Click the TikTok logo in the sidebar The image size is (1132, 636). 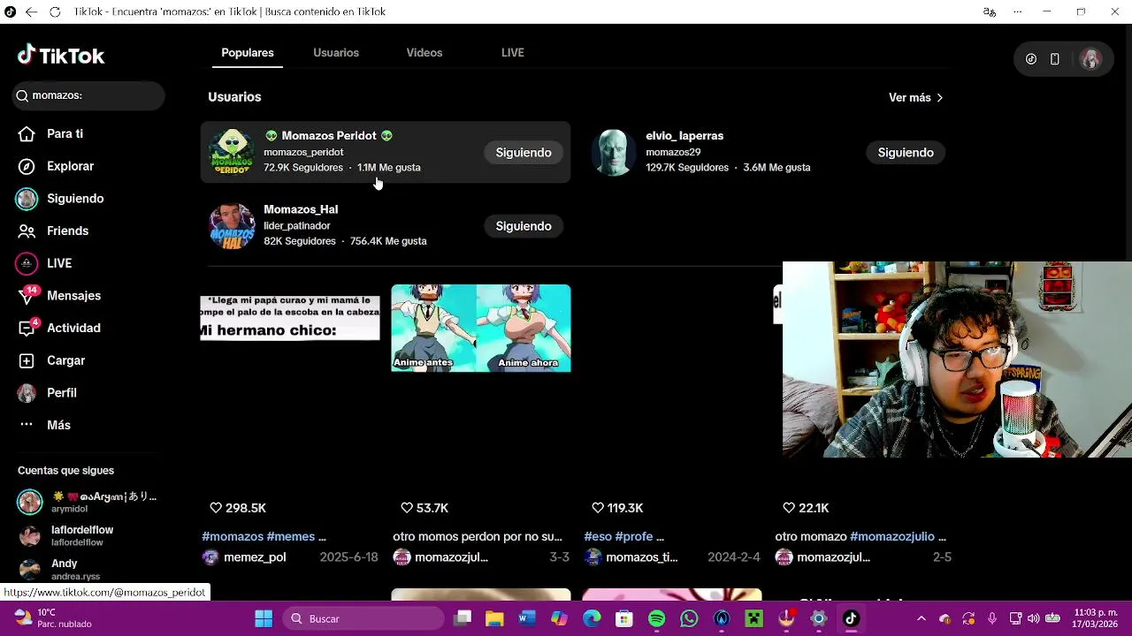click(x=61, y=56)
